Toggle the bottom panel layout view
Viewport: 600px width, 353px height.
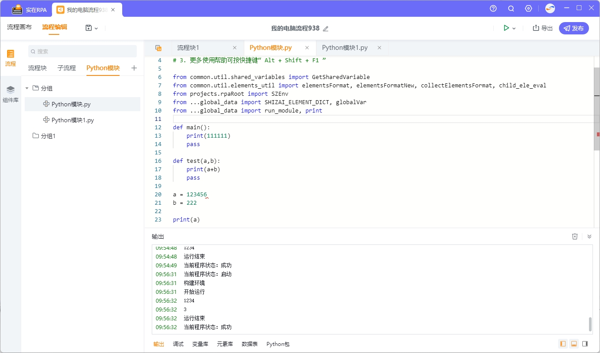(574, 344)
